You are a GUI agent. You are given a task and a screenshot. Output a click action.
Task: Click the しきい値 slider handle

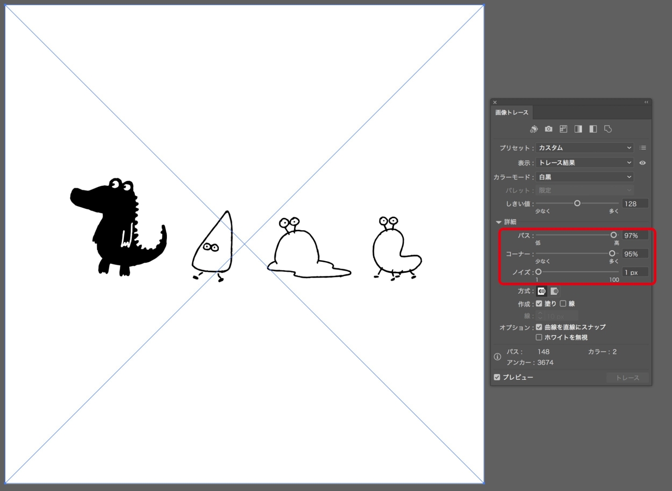tap(577, 204)
